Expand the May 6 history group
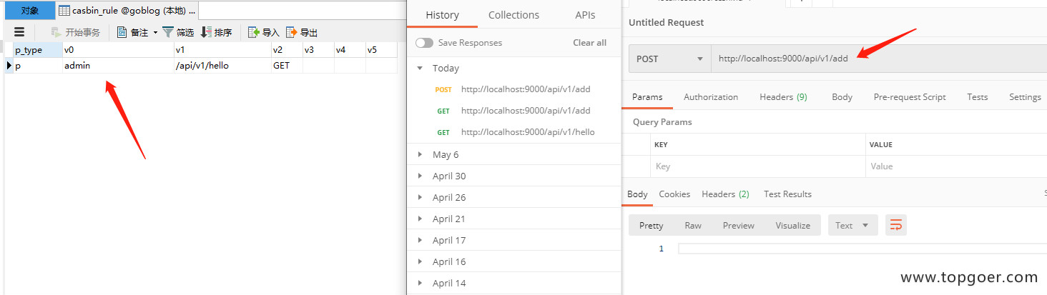Image resolution: width=1047 pixels, height=295 pixels. pyautogui.click(x=420, y=154)
